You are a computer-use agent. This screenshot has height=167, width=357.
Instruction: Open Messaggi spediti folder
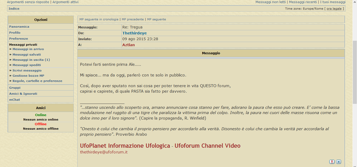[27, 65]
